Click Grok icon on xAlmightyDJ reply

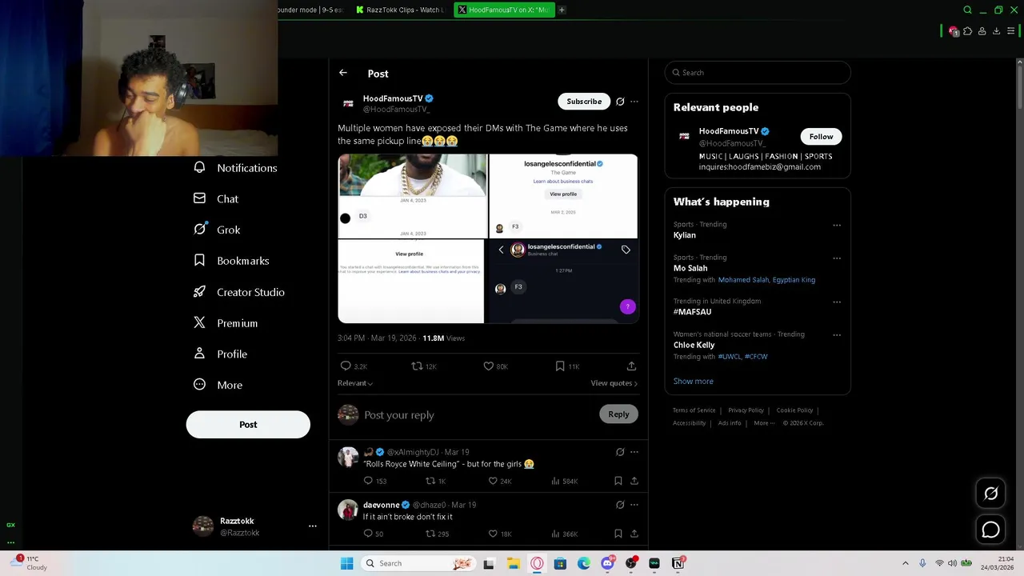[x=620, y=452]
